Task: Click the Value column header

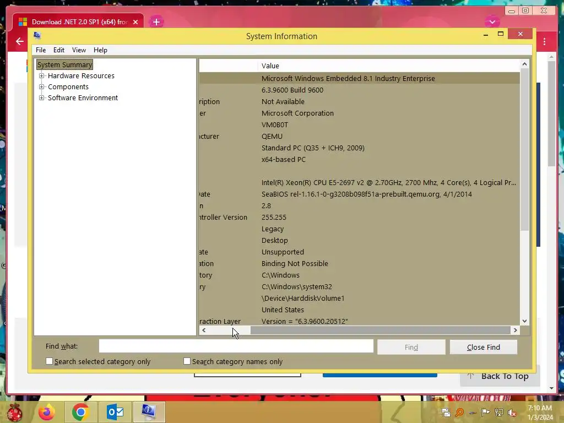Action: click(388, 66)
